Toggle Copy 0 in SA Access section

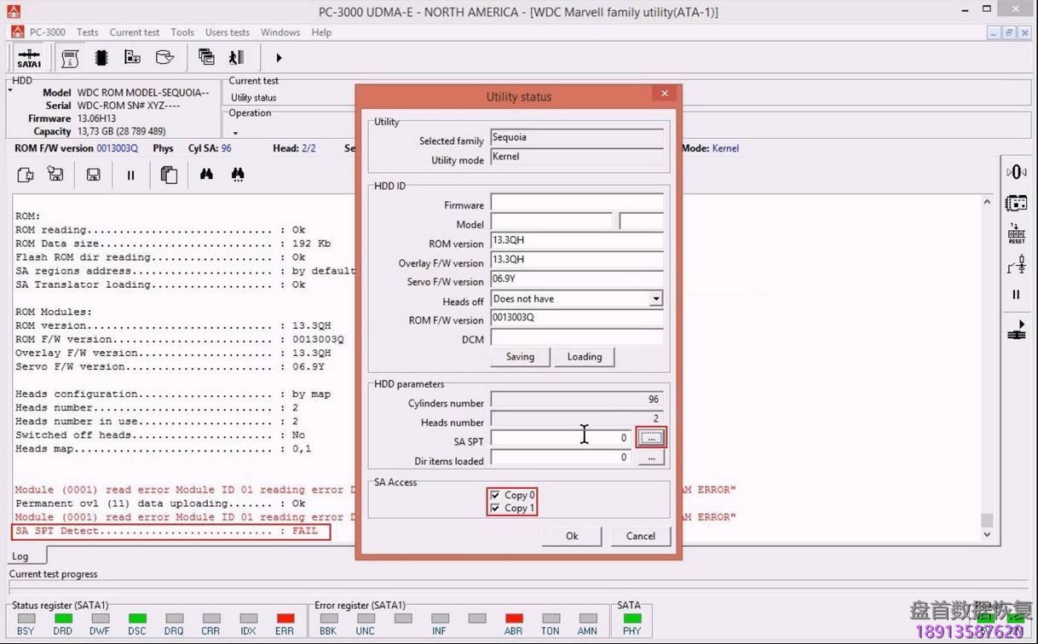(495, 495)
